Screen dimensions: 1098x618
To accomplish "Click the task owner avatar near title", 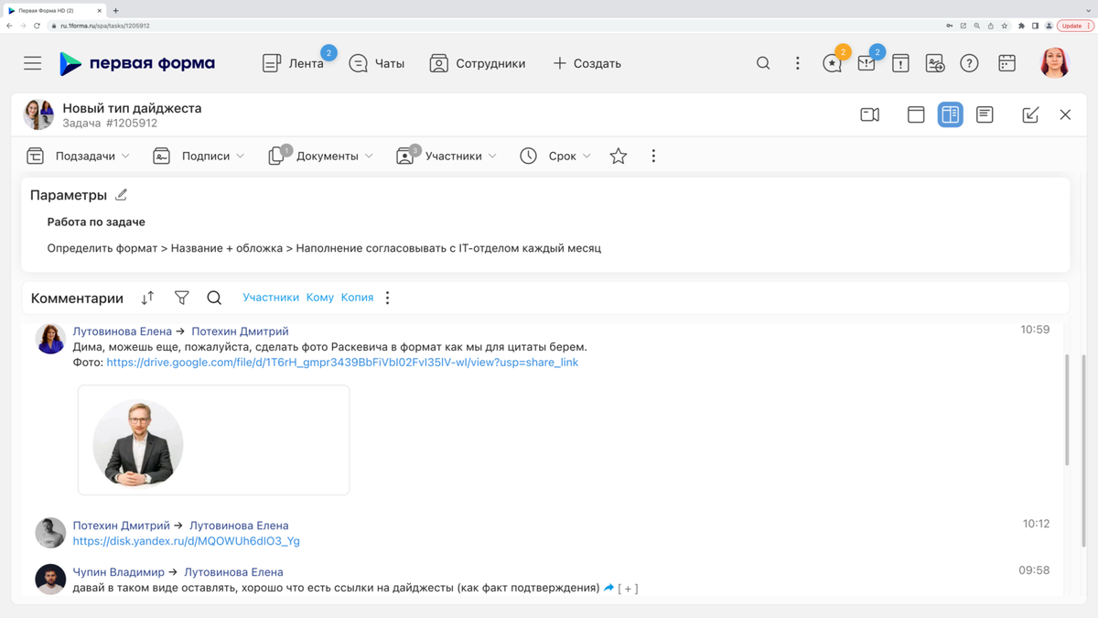I will pyautogui.click(x=38, y=114).
